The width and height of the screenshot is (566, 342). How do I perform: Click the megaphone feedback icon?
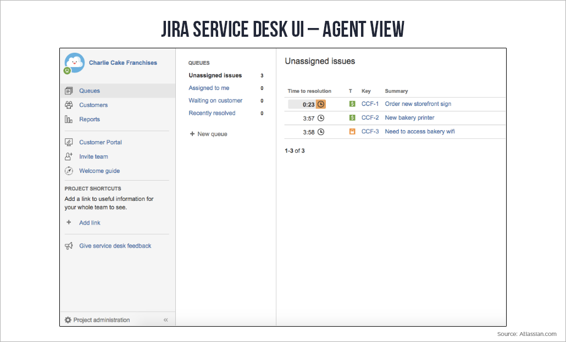tap(69, 245)
